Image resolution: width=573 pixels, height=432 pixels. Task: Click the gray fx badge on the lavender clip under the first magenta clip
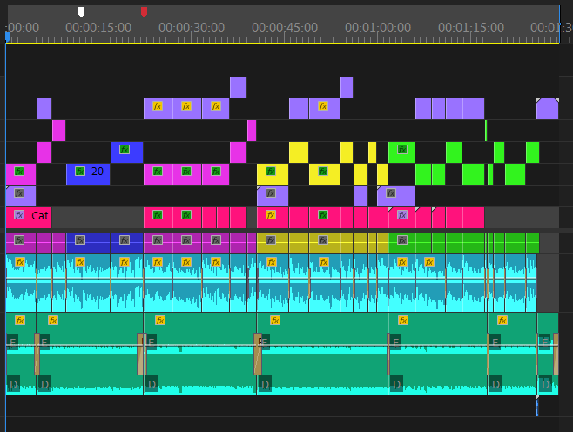point(19,193)
